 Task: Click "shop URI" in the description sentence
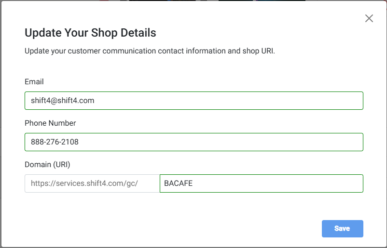(258, 51)
